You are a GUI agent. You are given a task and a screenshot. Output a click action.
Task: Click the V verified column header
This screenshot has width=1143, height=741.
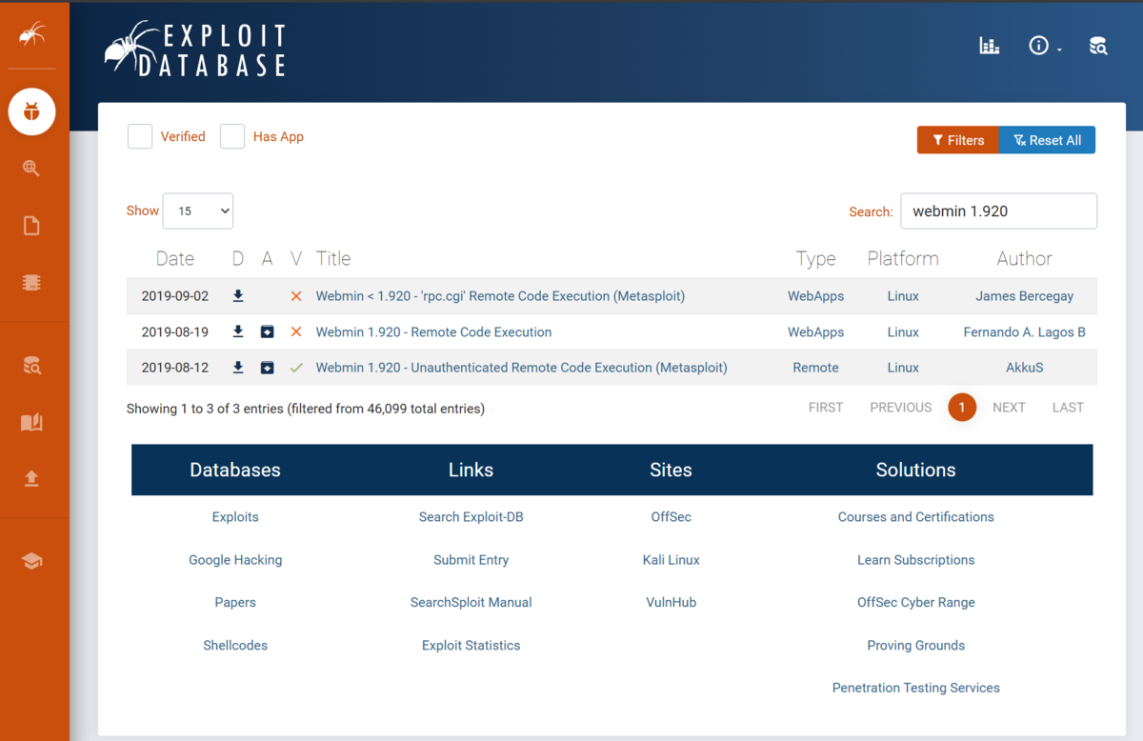coord(296,259)
